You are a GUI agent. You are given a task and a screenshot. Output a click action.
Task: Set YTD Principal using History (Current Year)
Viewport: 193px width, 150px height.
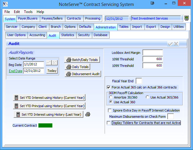point(49,106)
